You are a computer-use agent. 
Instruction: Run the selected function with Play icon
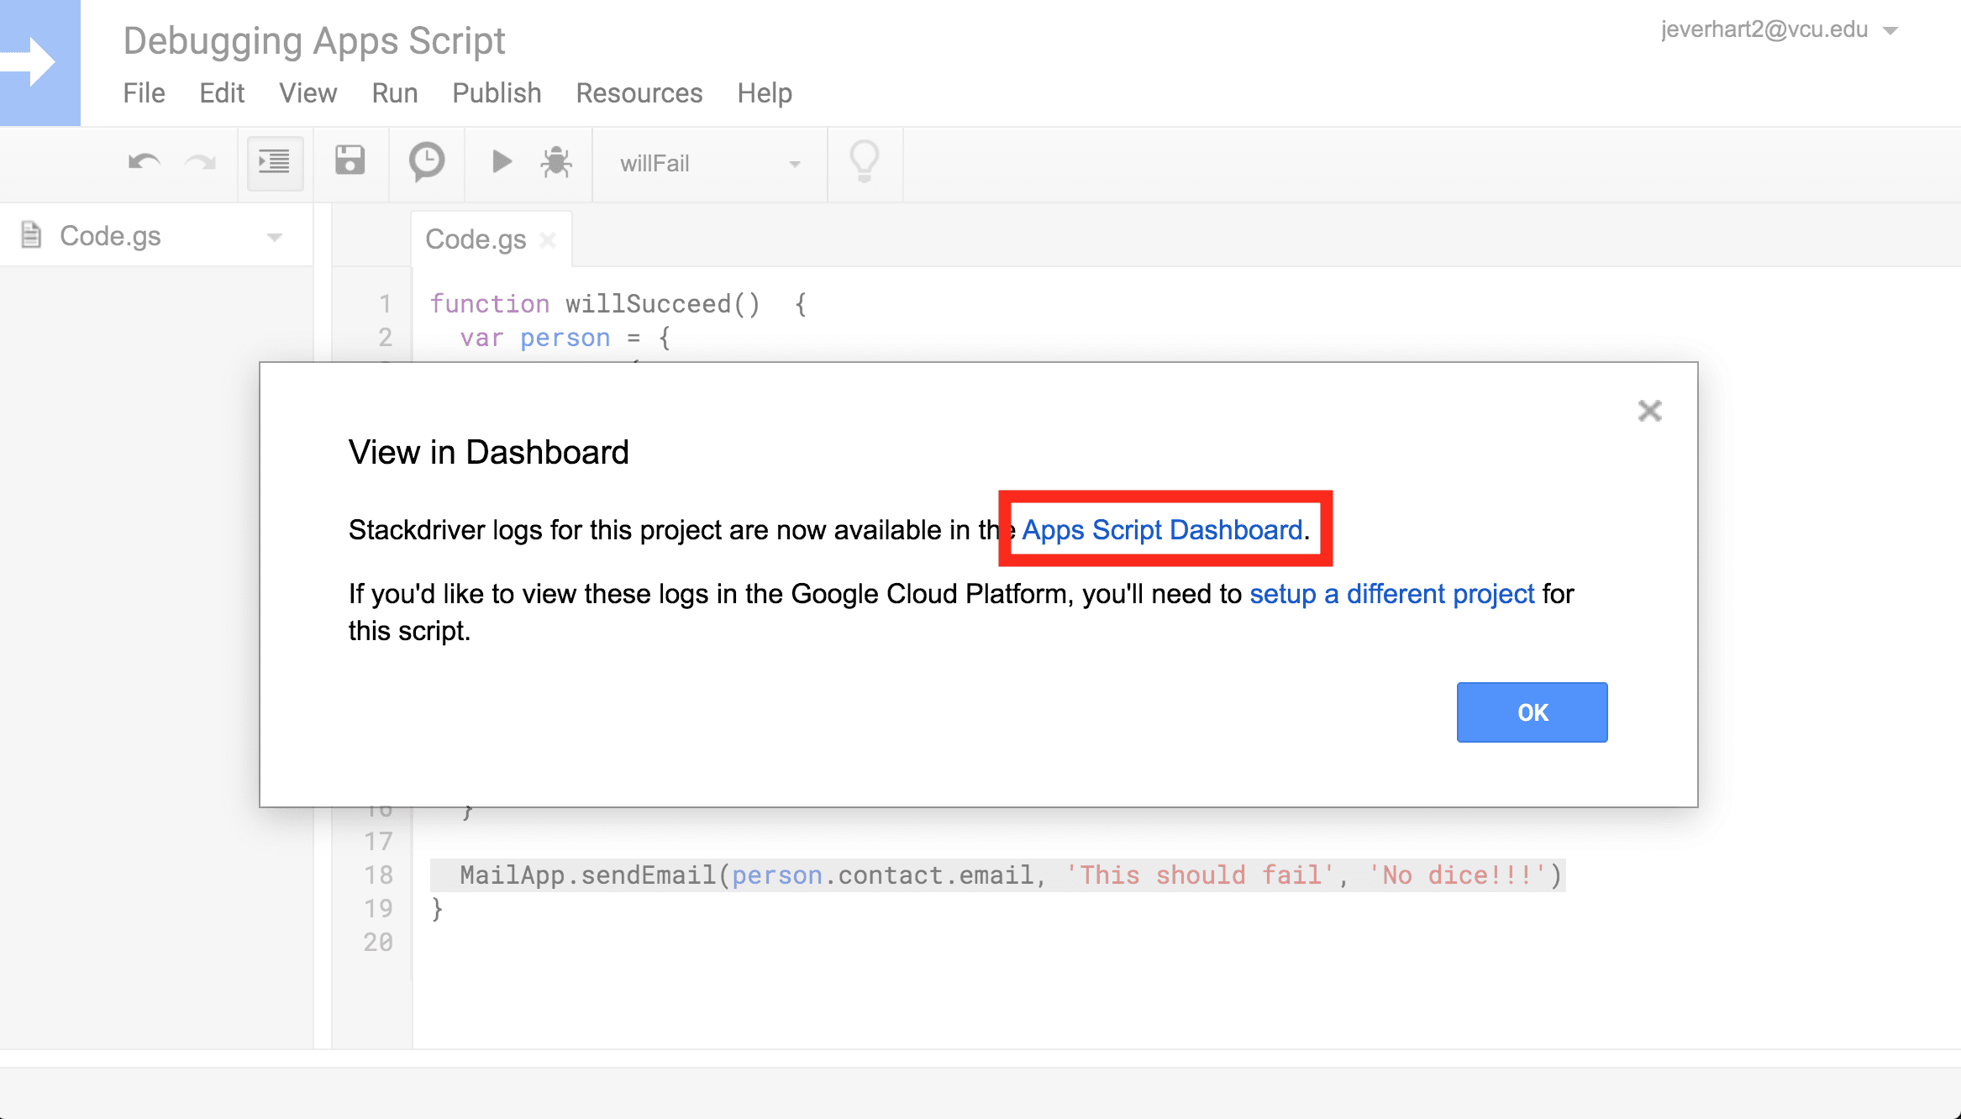tap(502, 161)
